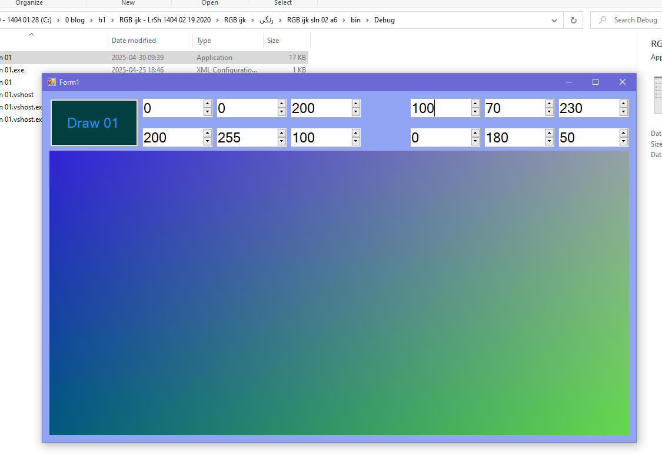The width and height of the screenshot is (662, 455).
Task: Decrease the value in the 50 spinner
Action: [624, 142]
